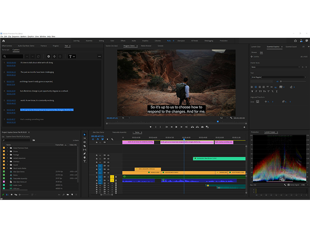Open the program monitor wrench settings
Viewport: 310px width, 232px height.
click(x=231, y=118)
